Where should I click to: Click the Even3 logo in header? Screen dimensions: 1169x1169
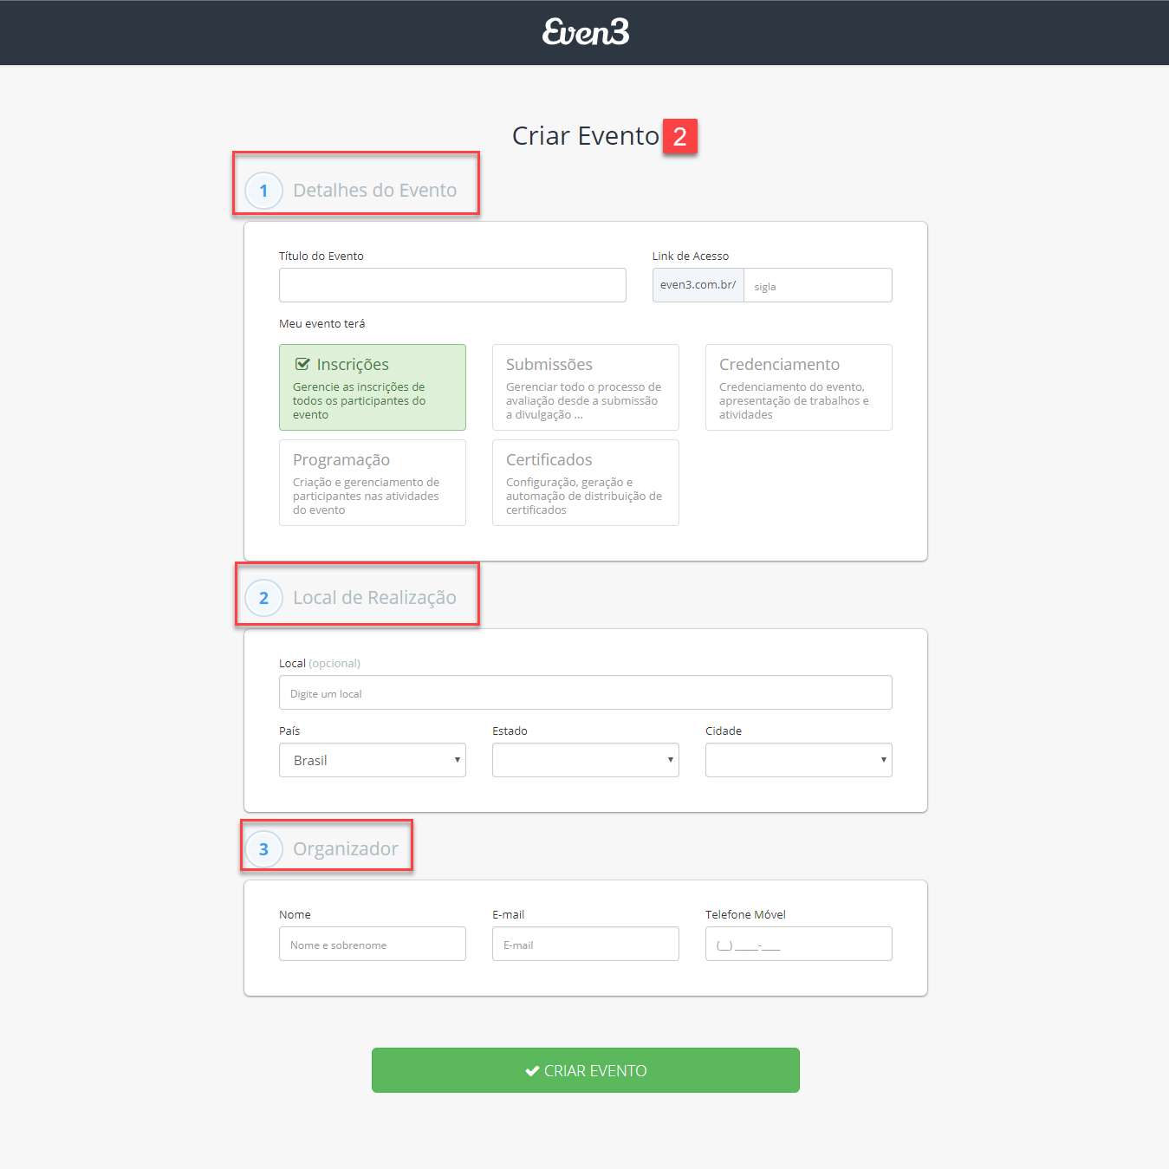coord(586,32)
